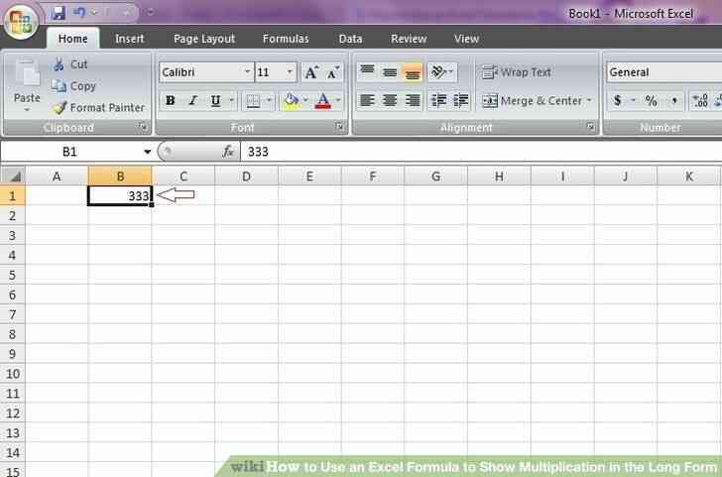Open the General number format dropdown
This screenshot has width=722, height=477.
pyautogui.click(x=664, y=72)
